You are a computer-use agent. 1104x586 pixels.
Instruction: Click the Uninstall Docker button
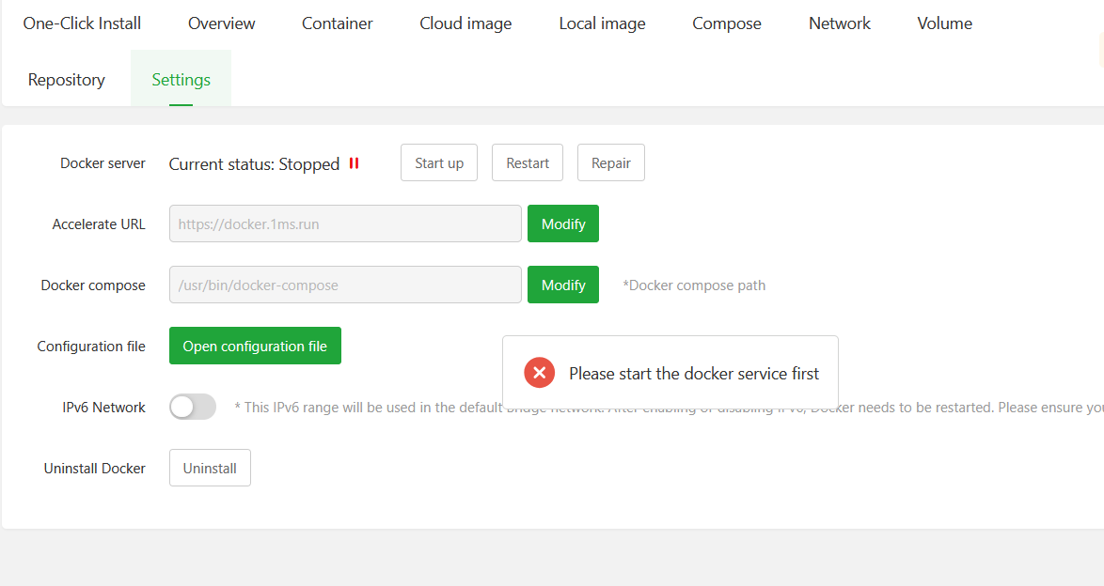click(x=210, y=468)
